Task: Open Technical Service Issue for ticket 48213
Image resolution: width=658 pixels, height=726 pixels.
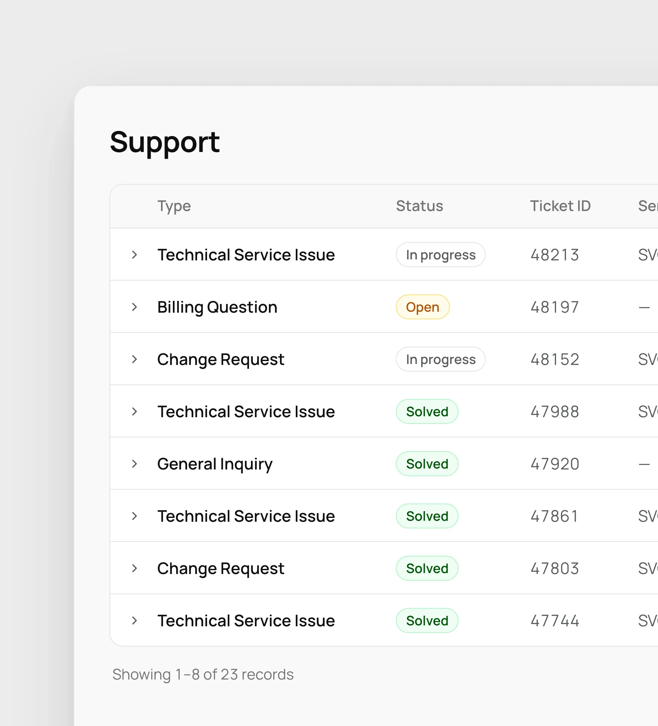Action: [x=246, y=255]
